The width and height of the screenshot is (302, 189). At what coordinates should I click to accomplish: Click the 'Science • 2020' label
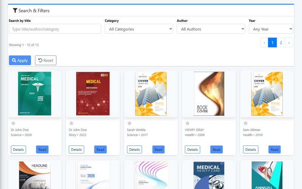[x=21, y=135]
